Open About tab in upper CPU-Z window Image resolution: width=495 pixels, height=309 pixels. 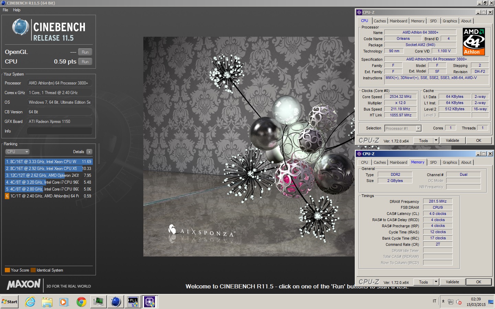click(x=466, y=21)
